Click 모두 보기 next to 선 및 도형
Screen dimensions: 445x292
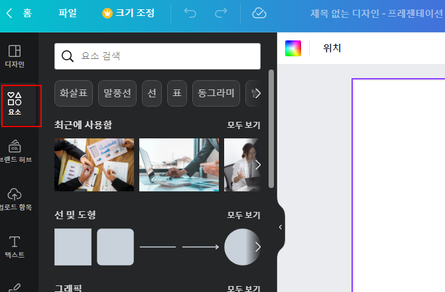(x=243, y=215)
